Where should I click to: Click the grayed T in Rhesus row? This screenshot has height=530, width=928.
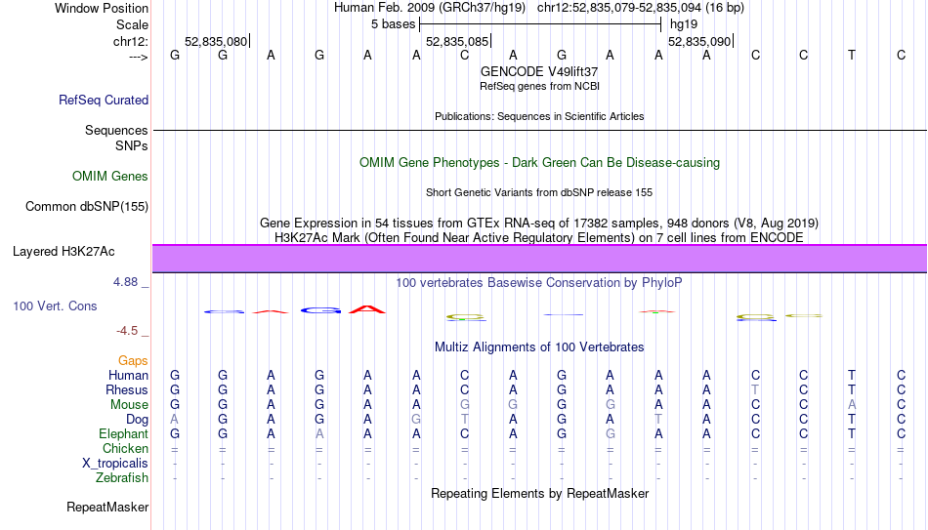[x=755, y=390]
